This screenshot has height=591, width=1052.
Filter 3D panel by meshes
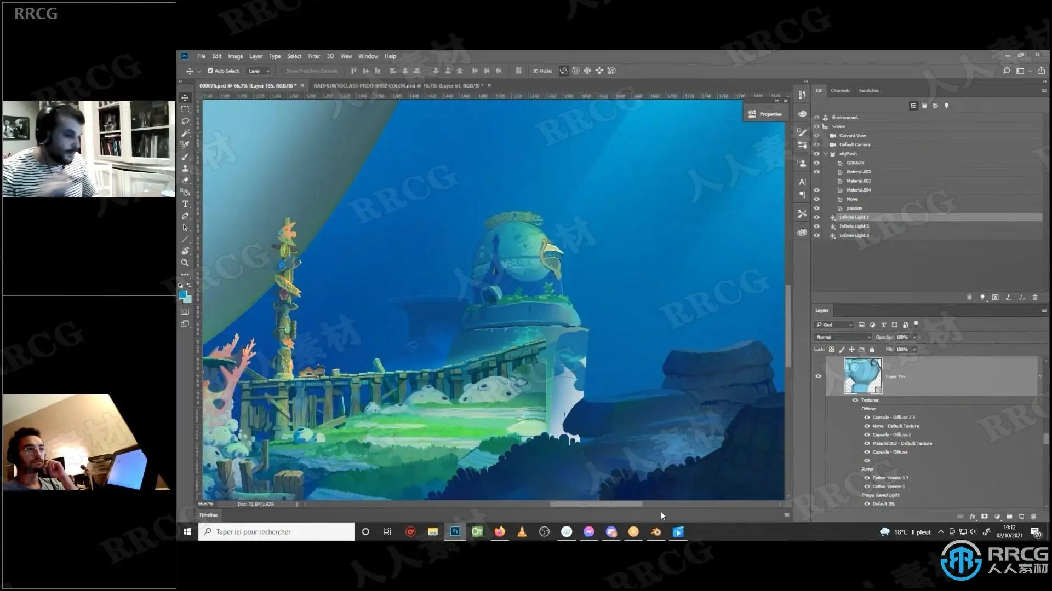pyautogui.click(x=924, y=106)
